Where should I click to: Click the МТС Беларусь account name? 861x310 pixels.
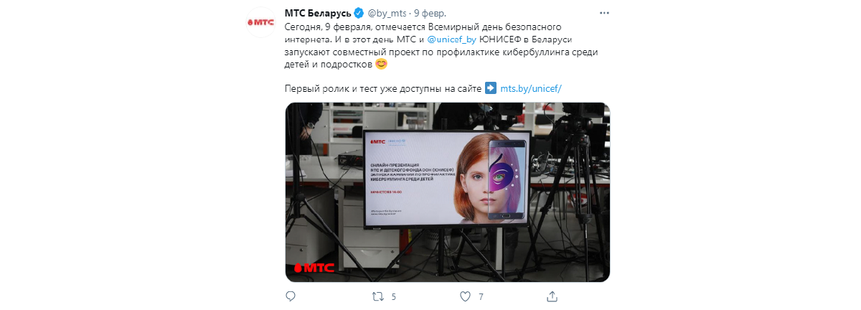coord(318,13)
